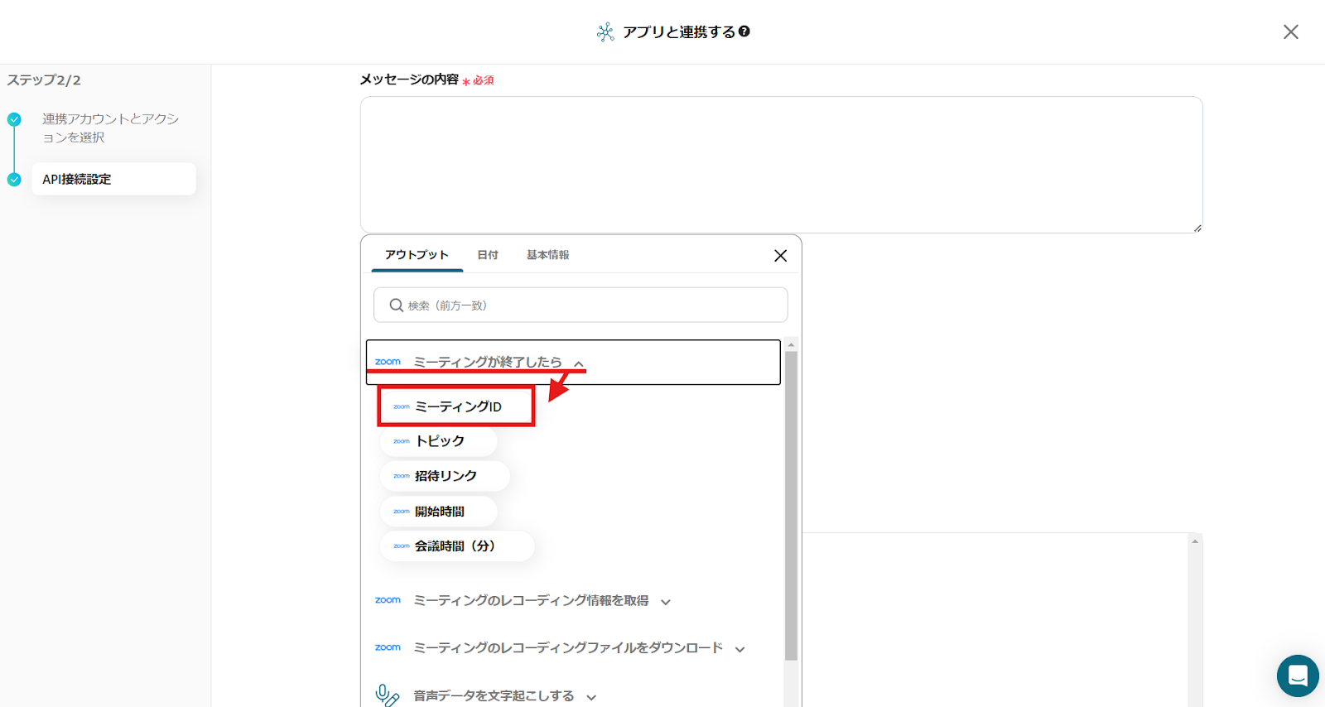Click the メッセージの内容 text area

tap(780, 164)
